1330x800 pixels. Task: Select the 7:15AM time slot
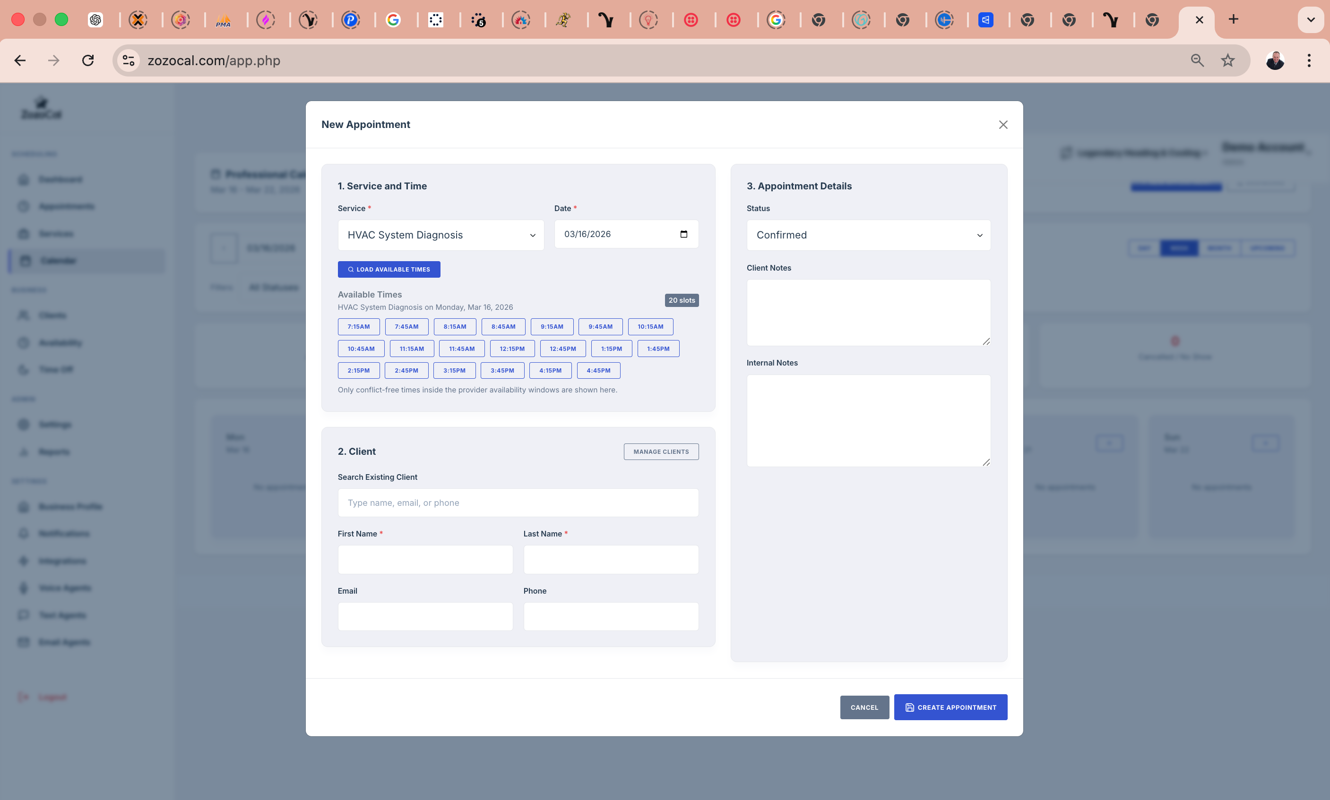coord(359,326)
